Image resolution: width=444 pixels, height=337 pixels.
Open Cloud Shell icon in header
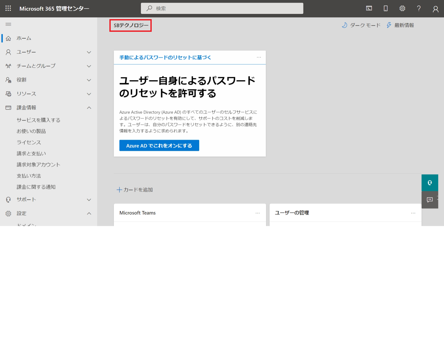(369, 9)
